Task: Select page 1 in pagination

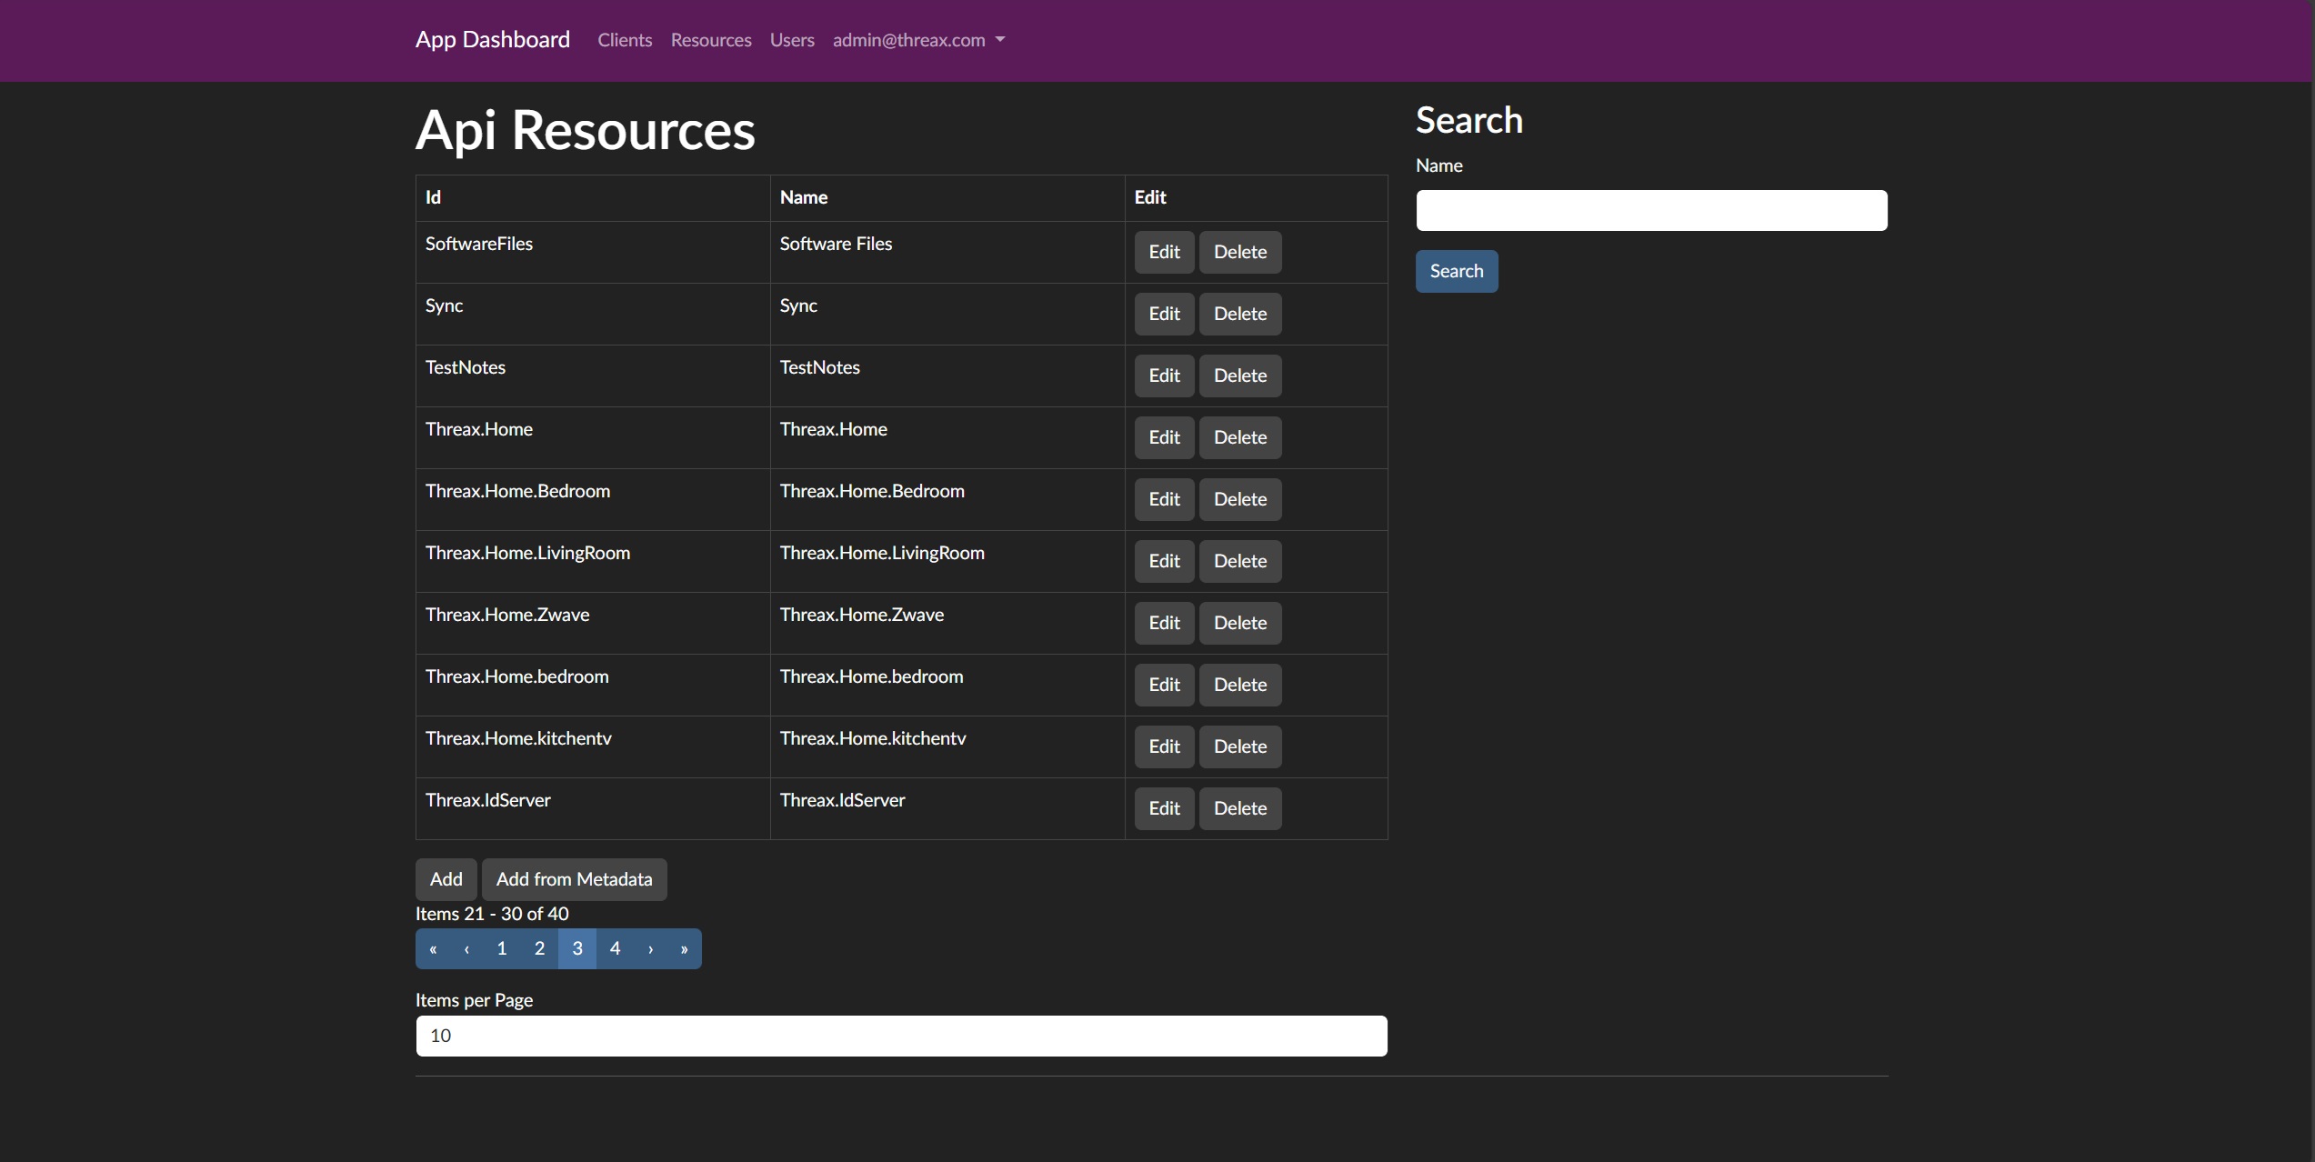Action: [x=501, y=948]
